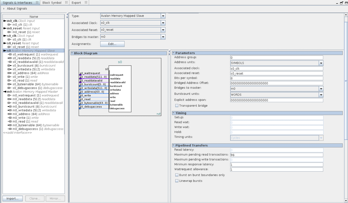Click the m0 Avalon Memory Mapped Master icon
This screenshot has height=203, width=348.
5,92
